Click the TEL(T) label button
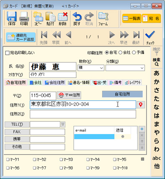This screenshot has width=165, height=179. [x=17, y=124]
